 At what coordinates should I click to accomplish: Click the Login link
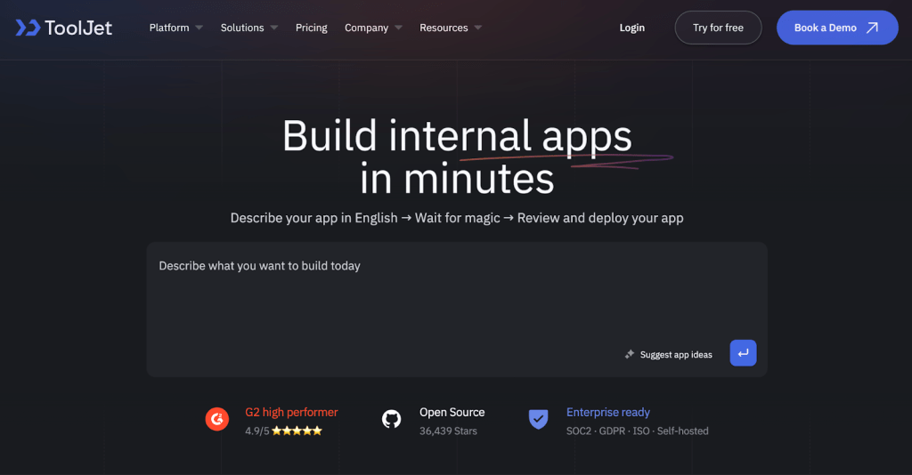(x=631, y=28)
